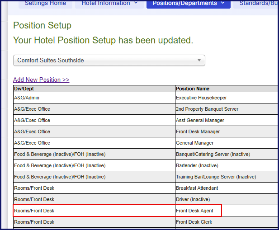The height and width of the screenshot is (230, 279).
Task: Open the Positions/Departments dropdown tab
Action: coord(188,4)
